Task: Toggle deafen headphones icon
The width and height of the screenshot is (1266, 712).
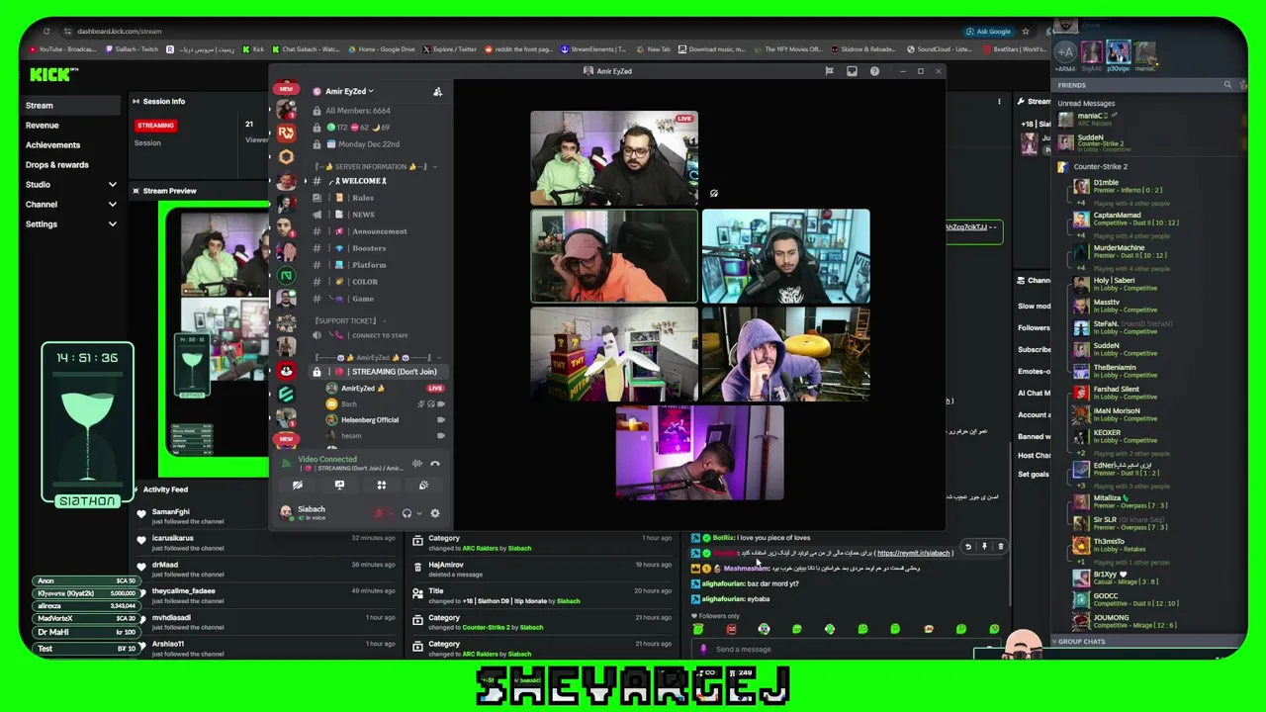Action: tap(407, 513)
